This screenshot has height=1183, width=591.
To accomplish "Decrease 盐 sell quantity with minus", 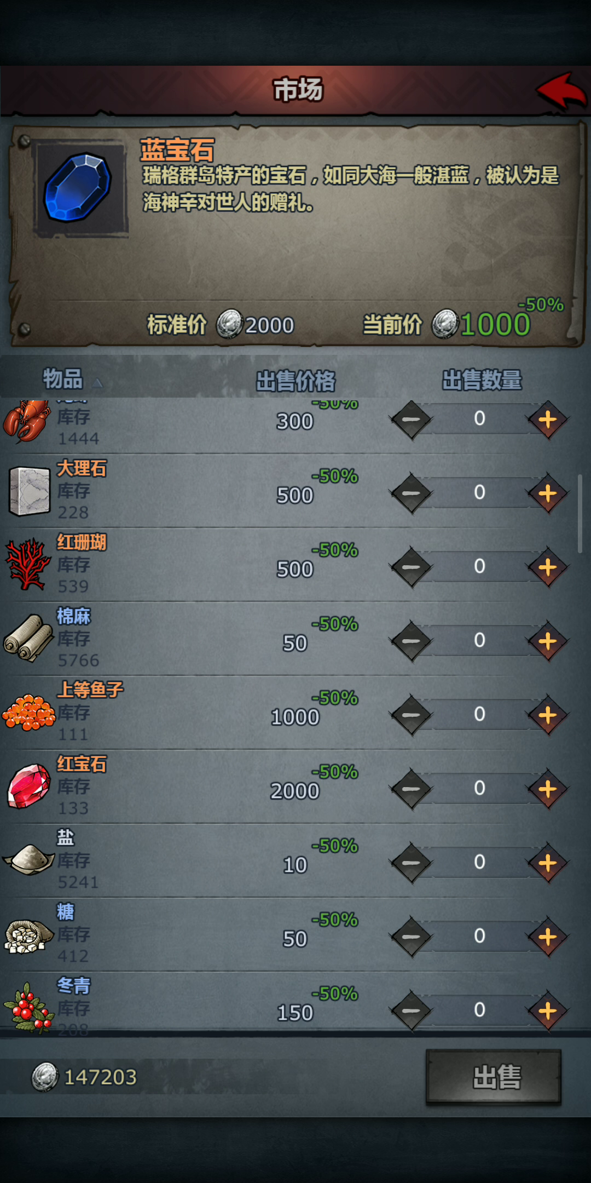I will click(x=411, y=863).
